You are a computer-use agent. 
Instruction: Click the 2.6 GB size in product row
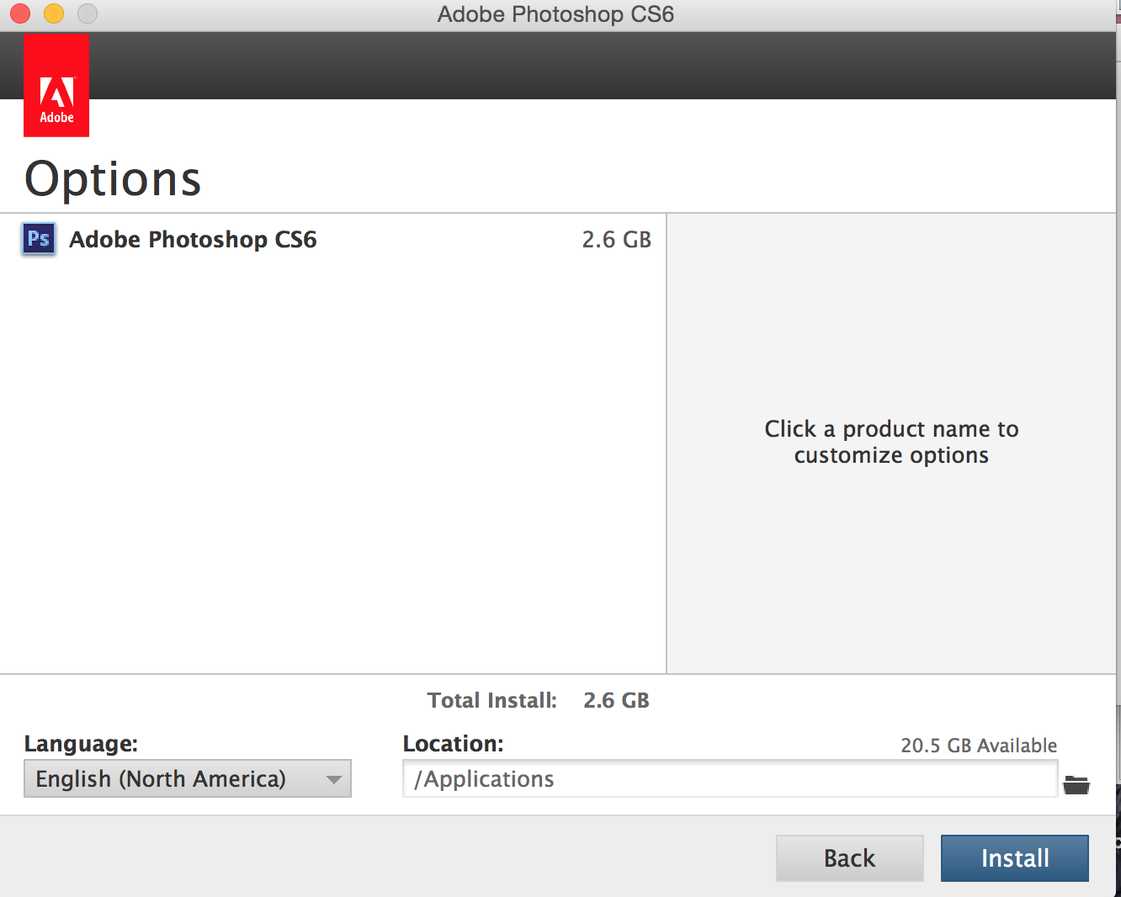coord(616,240)
